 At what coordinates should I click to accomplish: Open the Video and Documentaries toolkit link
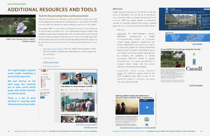(x=53, y=49)
